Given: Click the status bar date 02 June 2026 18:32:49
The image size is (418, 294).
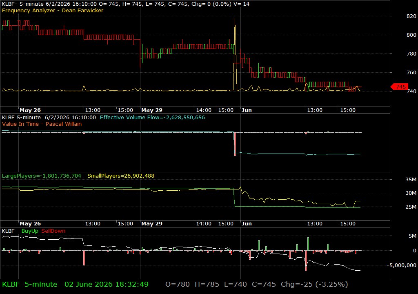Looking at the screenshot, I should coord(107,284).
